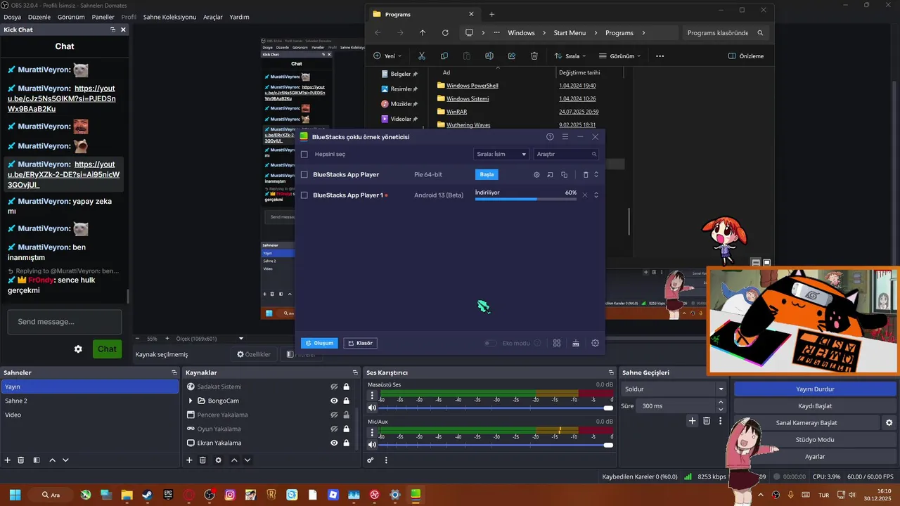This screenshot has width=900, height=506.
Task: Open Masaüstü Ses three-dot options
Action: click(x=373, y=396)
